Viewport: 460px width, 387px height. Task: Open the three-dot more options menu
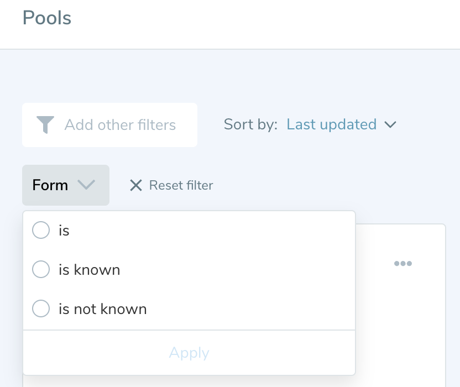(402, 264)
